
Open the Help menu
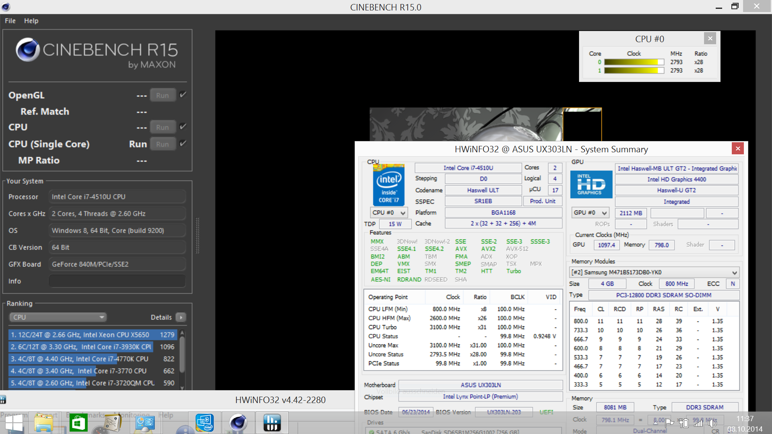point(31,20)
